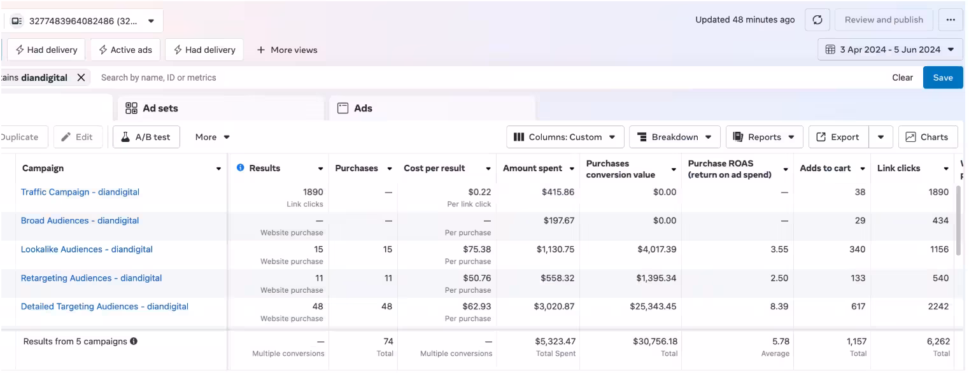The image size is (969, 373).
Task: Open Lookalike Audiences - diandigital campaign
Action: pyautogui.click(x=87, y=250)
